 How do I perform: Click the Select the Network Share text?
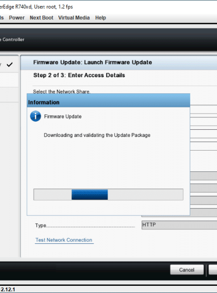pos(61,92)
